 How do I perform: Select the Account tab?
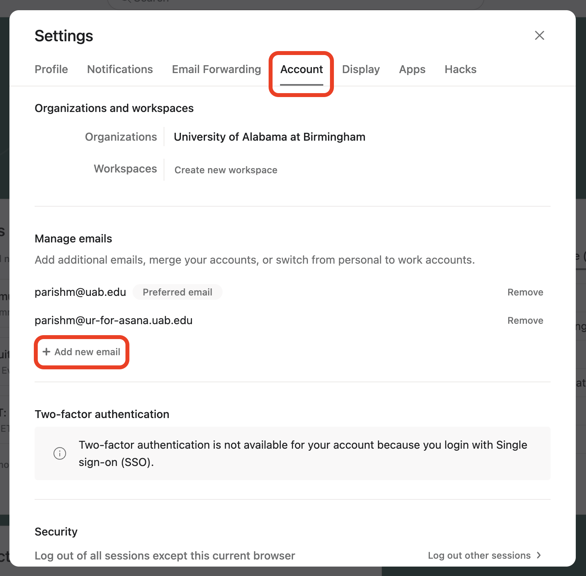coord(302,69)
